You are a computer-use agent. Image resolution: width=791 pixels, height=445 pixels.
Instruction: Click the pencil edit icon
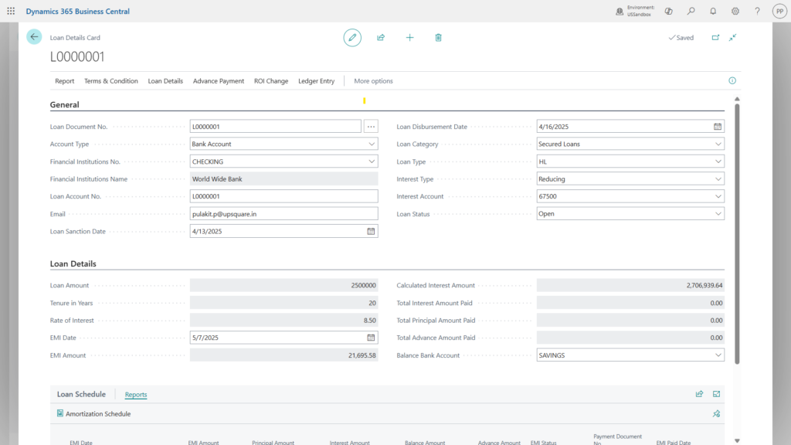click(352, 37)
